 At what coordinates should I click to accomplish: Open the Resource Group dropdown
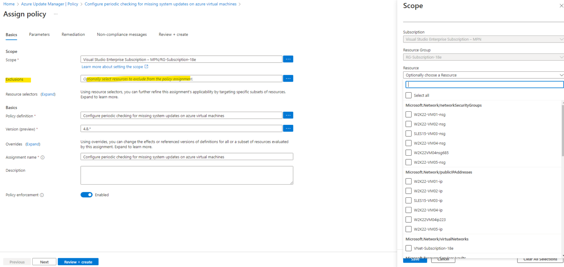point(483,57)
